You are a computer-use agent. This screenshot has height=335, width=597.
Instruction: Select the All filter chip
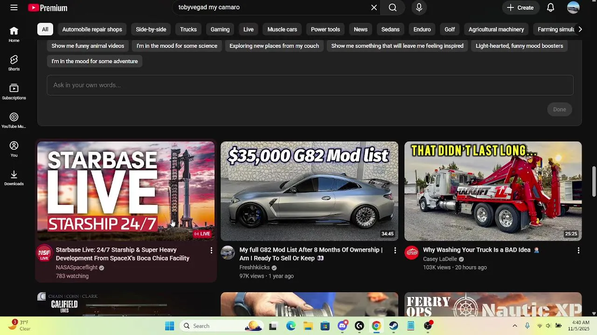point(45,29)
